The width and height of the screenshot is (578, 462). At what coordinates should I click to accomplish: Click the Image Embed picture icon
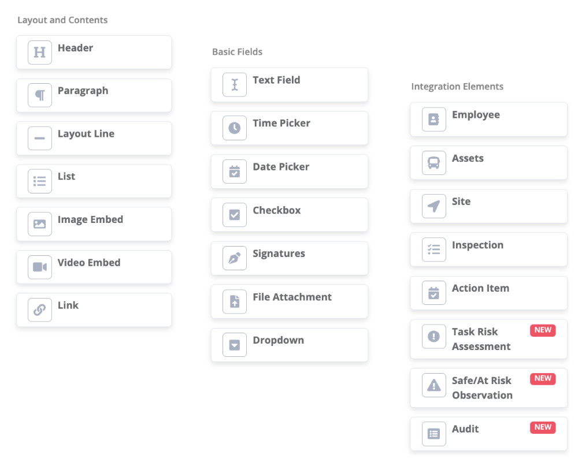39,224
